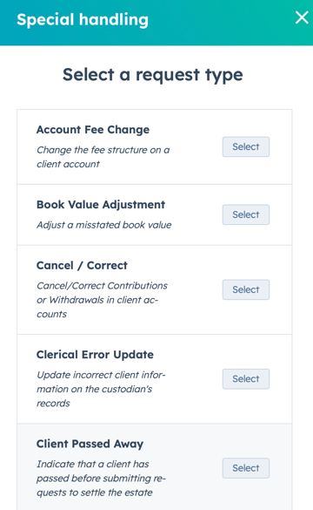Click the Account Fee Change title
Viewport: 313px width, 510px height.
pos(93,129)
